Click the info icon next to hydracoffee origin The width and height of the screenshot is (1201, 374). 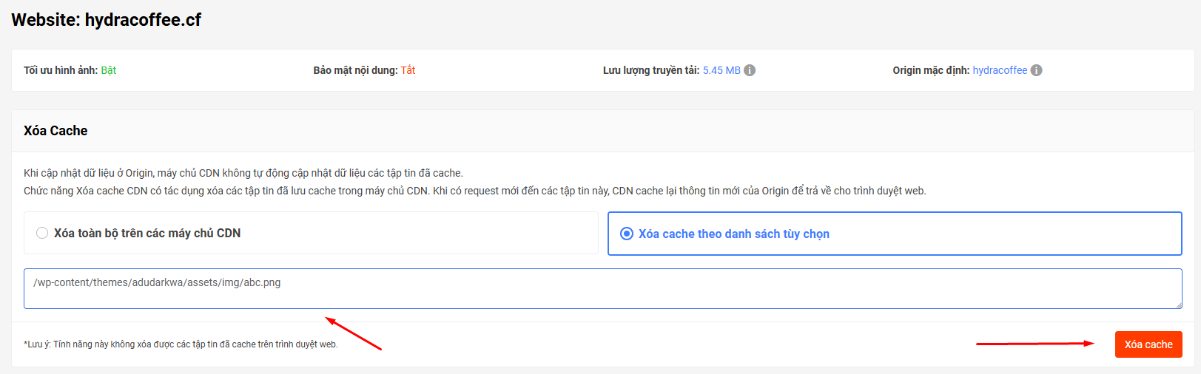pyautogui.click(x=1037, y=70)
